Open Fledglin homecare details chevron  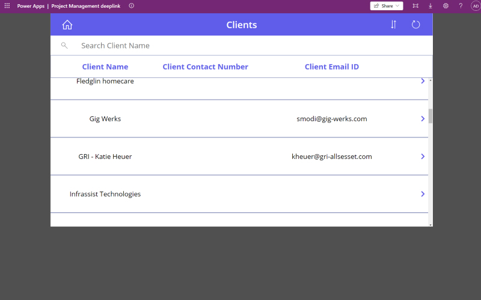pos(423,81)
